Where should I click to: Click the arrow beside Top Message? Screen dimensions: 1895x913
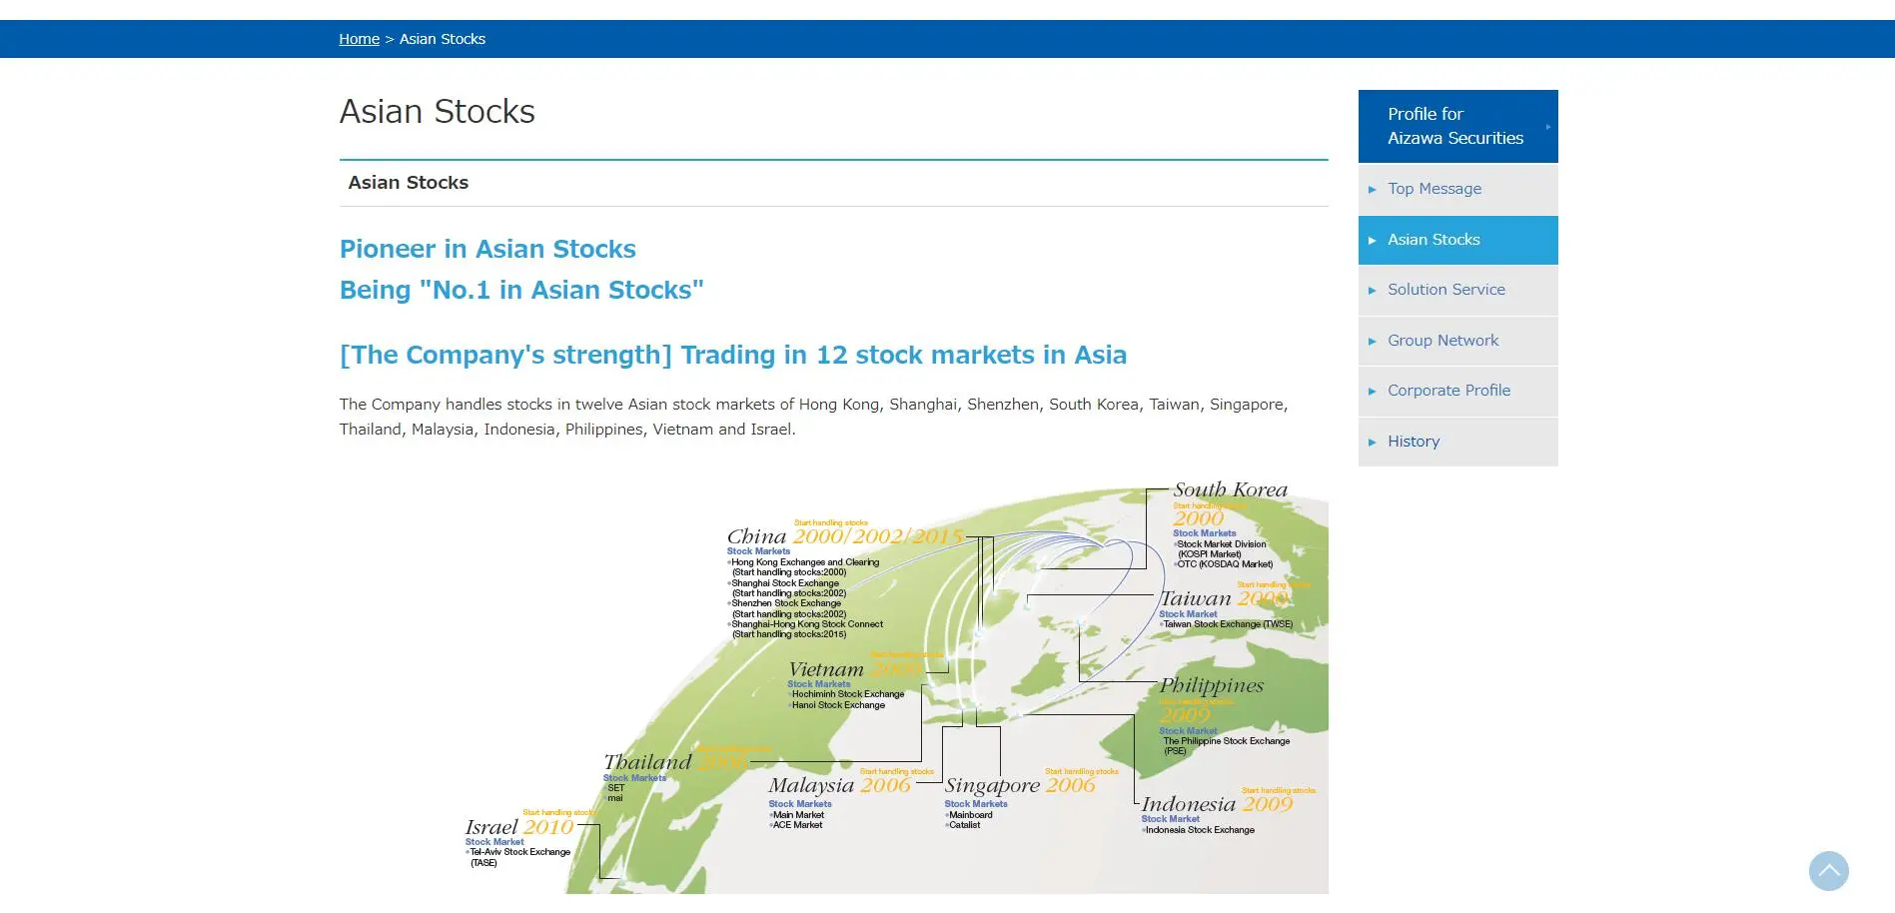(x=1373, y=190)
